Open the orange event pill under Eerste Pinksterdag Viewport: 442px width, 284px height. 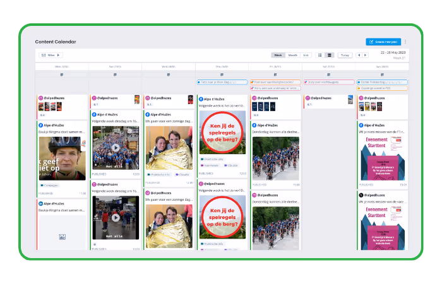[382, 88]
